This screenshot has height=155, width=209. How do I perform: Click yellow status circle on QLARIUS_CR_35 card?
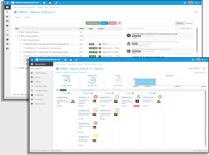(96, 136)
